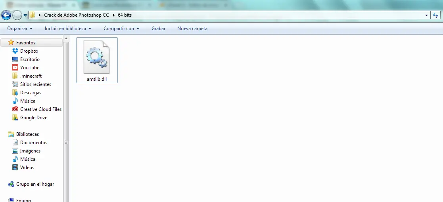The width and height of the screenshot is (443, 202).
Task: Click the back navigation arrow
Action: pos(6,15)
